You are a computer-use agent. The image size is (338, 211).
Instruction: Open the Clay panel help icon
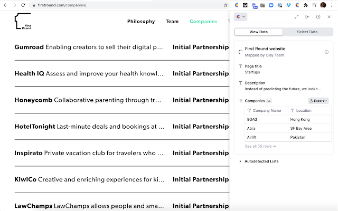point(318,17)
